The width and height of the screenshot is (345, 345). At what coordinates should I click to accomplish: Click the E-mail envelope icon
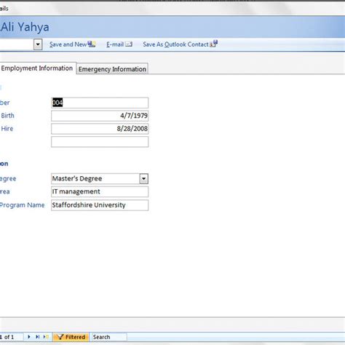coord(129,44)
